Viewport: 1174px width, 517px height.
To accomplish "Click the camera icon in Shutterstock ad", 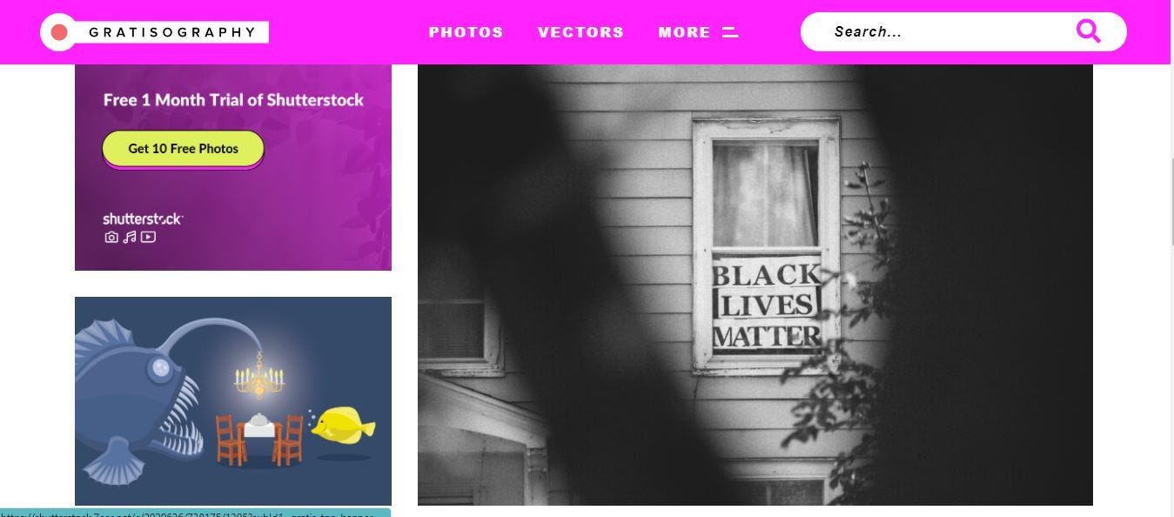I will coord(111,237).
